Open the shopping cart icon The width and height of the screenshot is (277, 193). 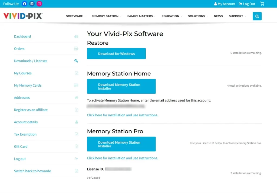[262, 4]
